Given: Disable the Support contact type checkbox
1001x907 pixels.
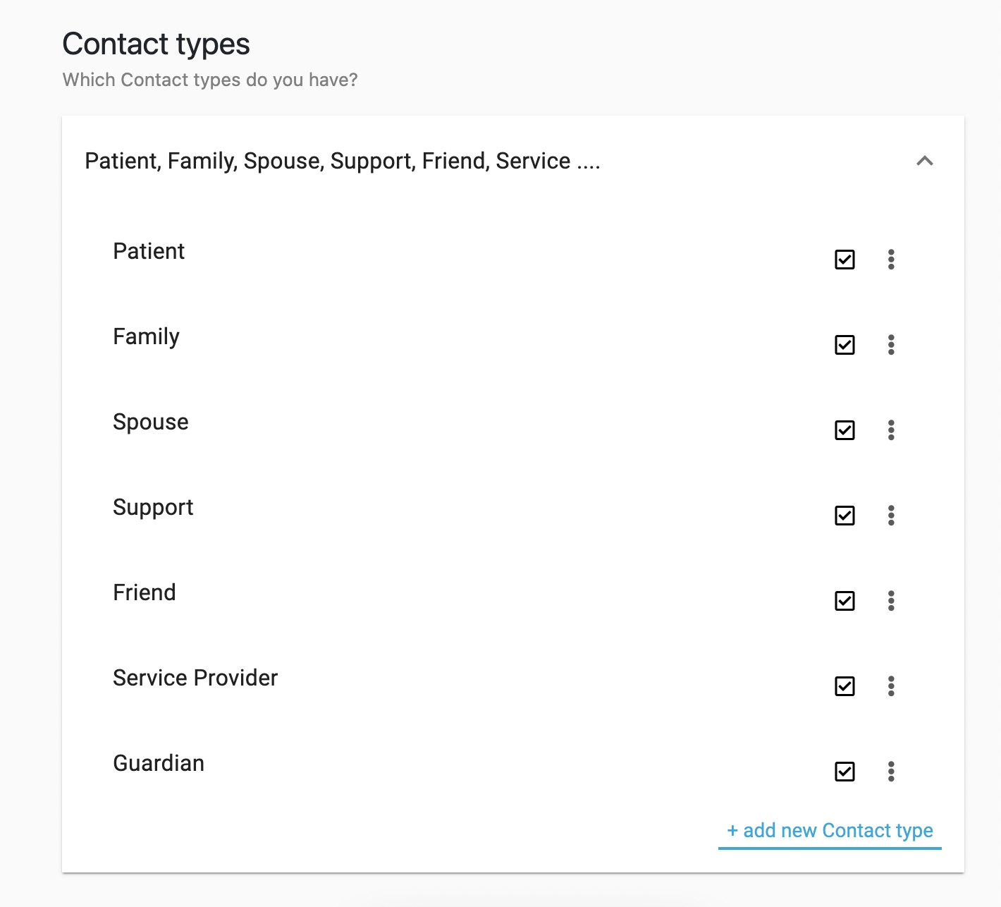Looking at the screenshot, I should pos(845,516).
